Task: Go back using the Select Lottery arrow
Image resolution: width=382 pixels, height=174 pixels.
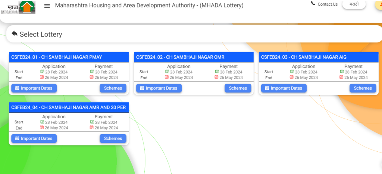Action: coord(15,33)
